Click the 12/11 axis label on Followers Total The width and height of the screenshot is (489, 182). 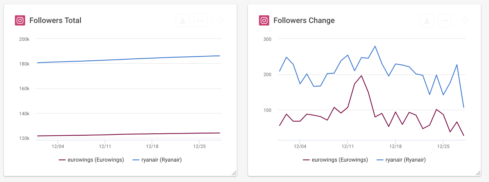[x=105, y=146]
